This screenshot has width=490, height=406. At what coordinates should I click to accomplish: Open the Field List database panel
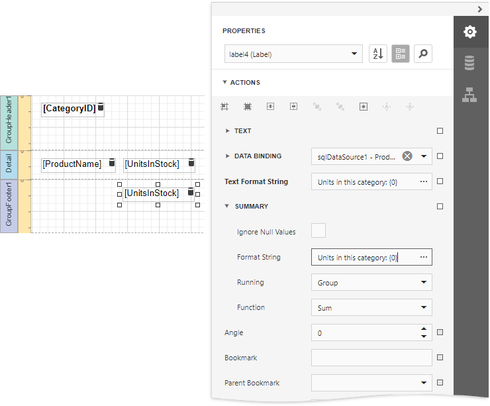(469, 63)
